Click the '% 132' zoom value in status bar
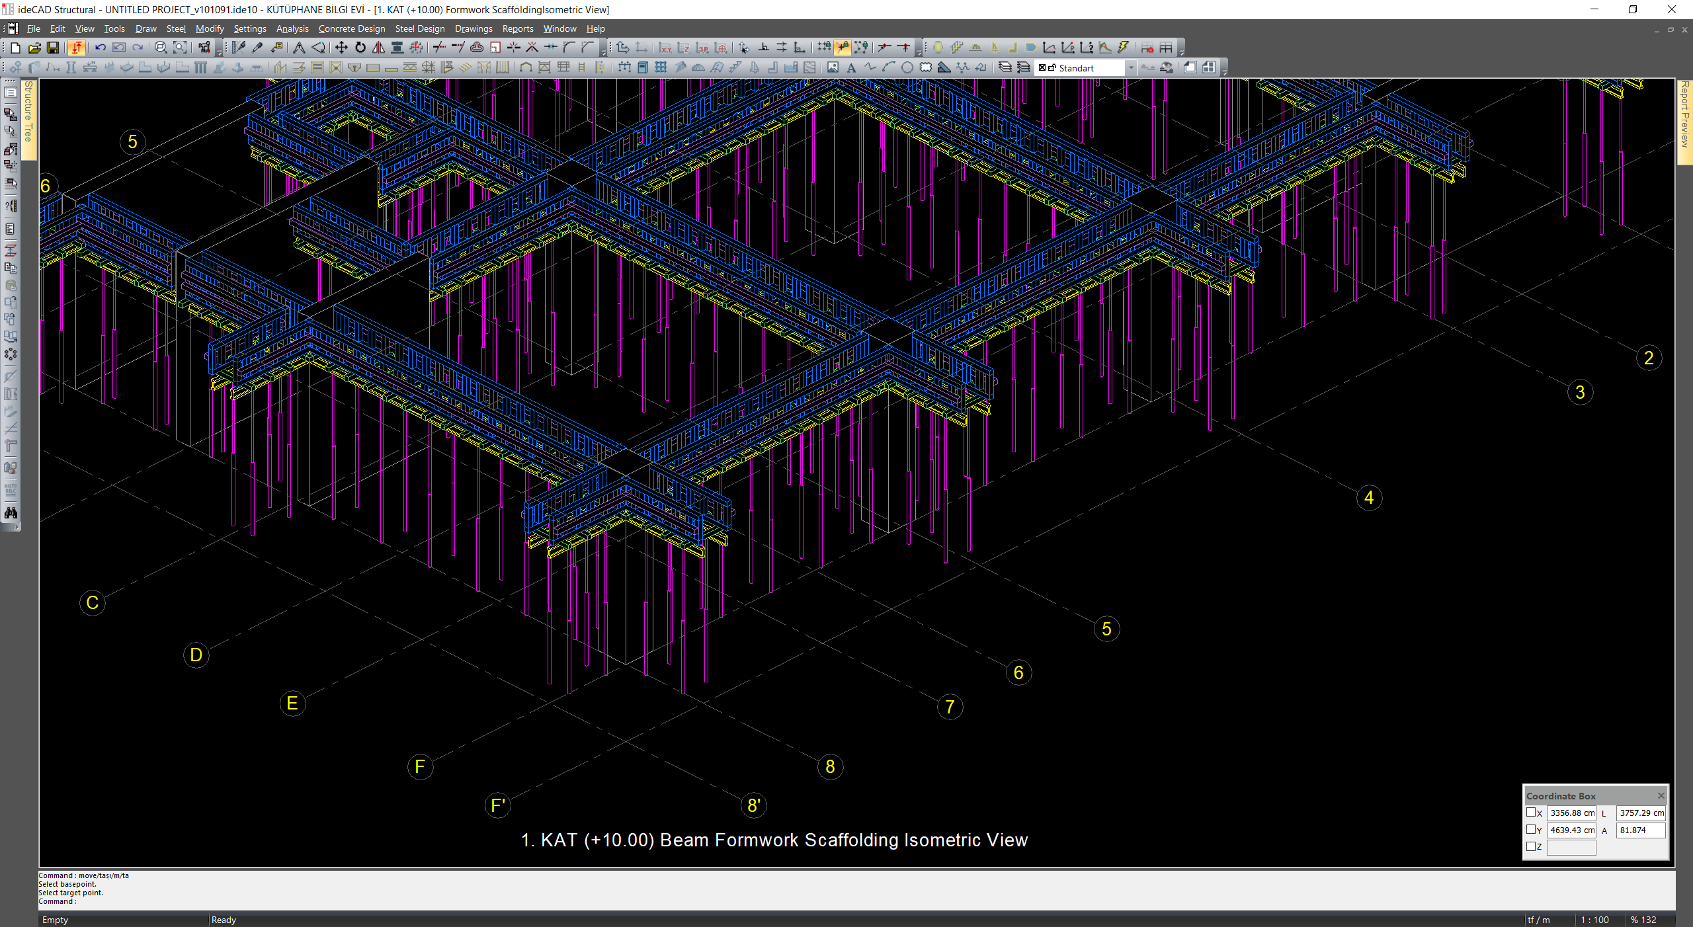The width and height of the screenshot is (1693, 927). pos(1643,920)
